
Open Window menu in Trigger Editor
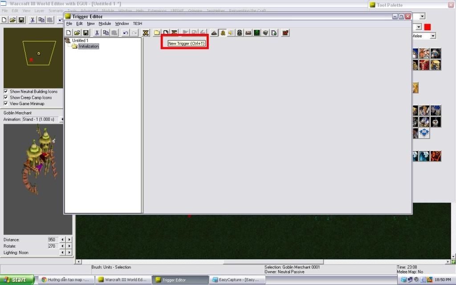pyautogui.click(x=122, y=24)
